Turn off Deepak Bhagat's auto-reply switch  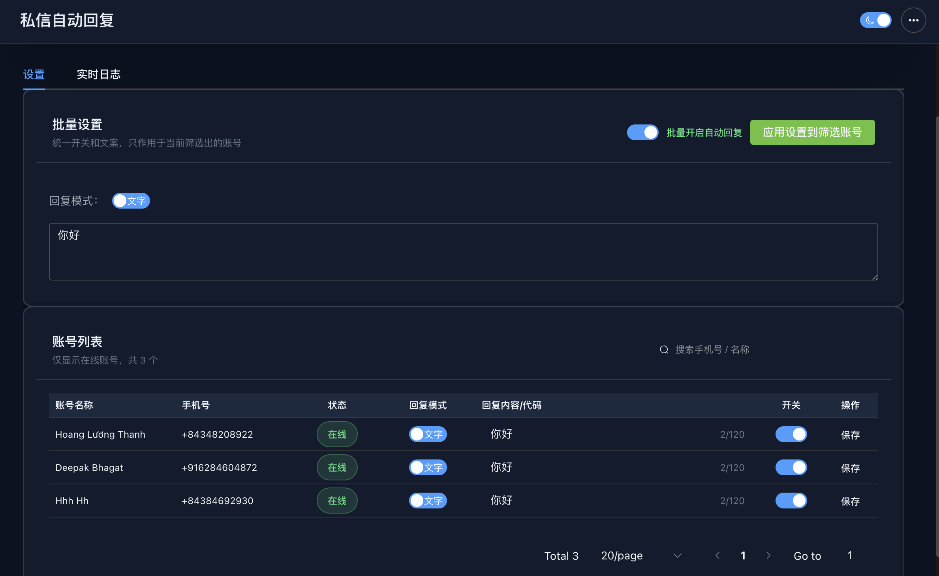click(x=791, y=467)
